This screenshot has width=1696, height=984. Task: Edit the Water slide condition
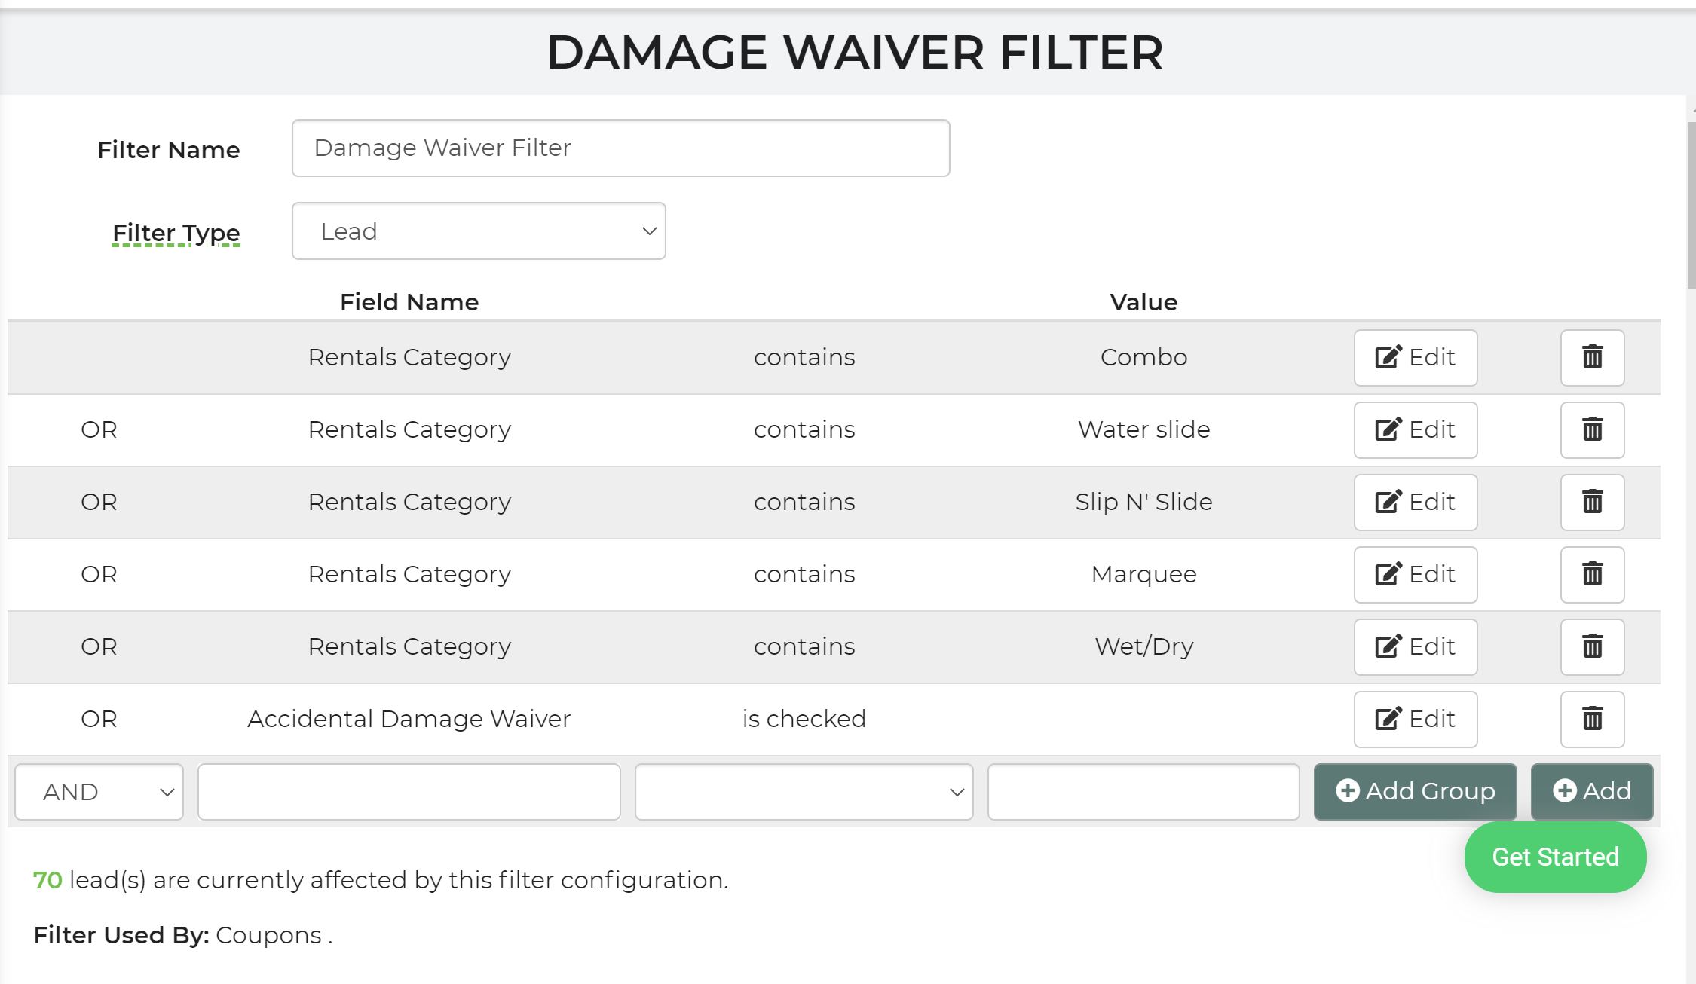(1415, 429)
